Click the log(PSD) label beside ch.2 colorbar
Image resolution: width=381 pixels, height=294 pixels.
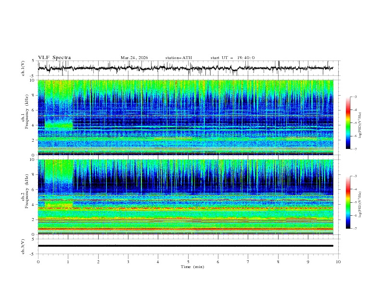pos(360,205)
